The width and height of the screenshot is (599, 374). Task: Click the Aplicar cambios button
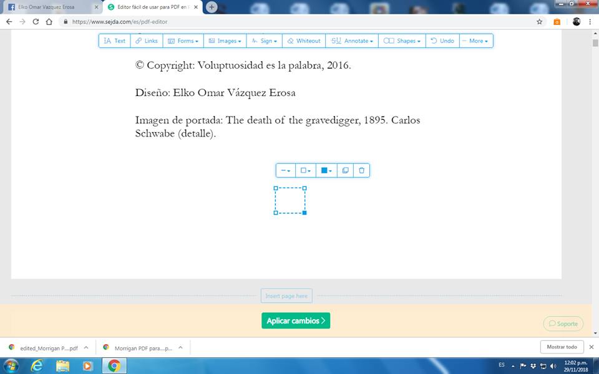(x=296, y=320)
